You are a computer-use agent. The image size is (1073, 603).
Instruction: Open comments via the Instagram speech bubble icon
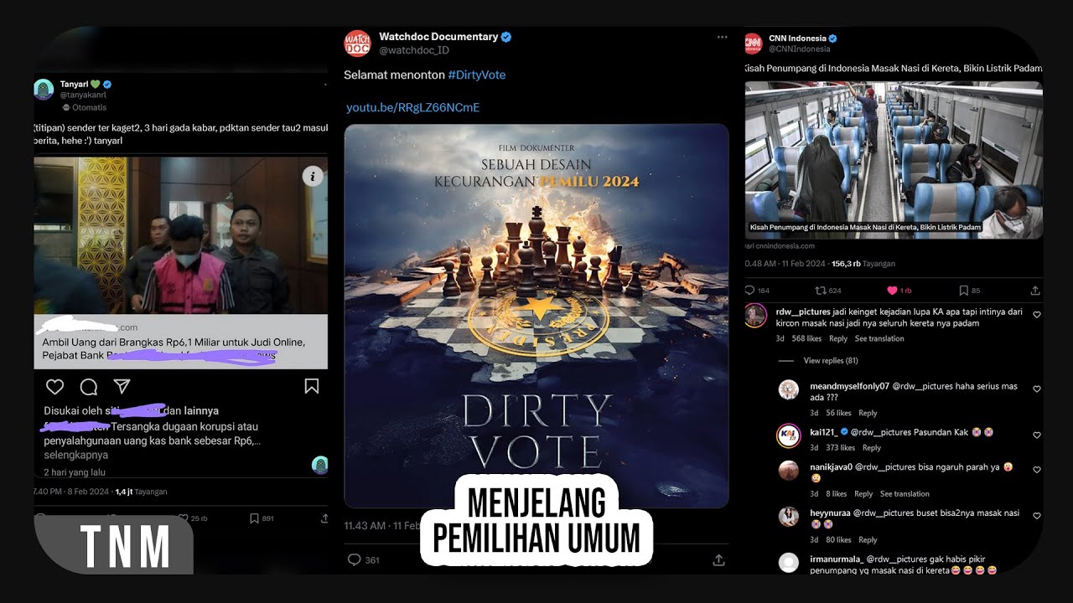(x=89, y=386)
